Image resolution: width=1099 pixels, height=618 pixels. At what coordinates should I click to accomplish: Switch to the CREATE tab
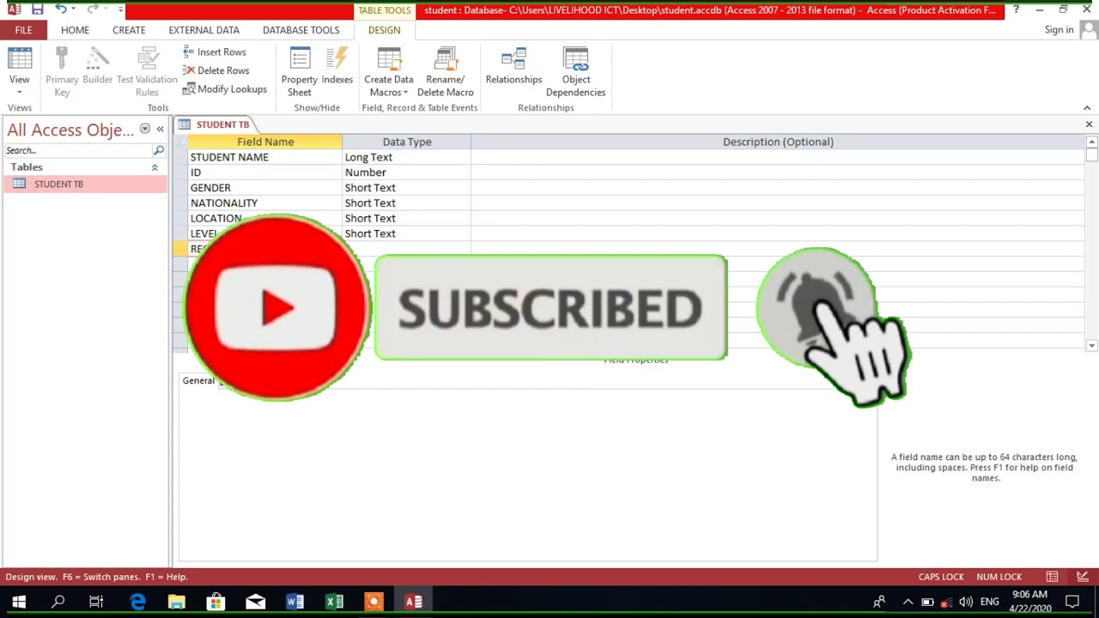point(129,30)
